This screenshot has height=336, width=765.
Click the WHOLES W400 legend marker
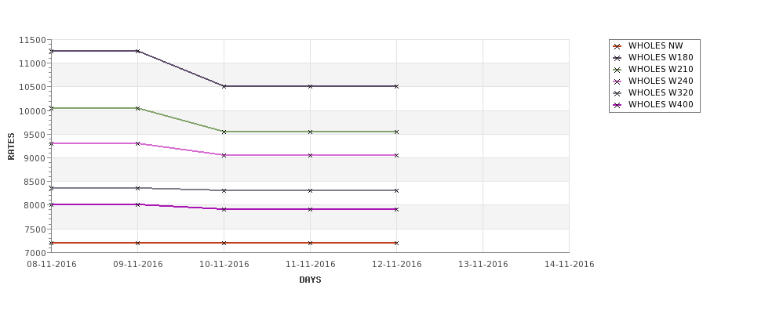point(617,105)
